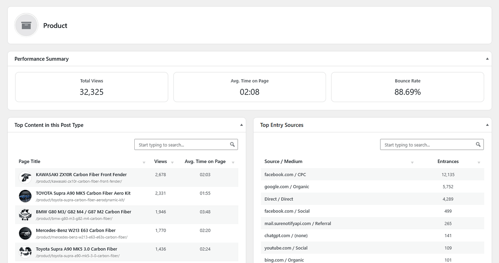
Task: Collapse the Top Entry Sources panel
Action: click(x=487, y=125)
